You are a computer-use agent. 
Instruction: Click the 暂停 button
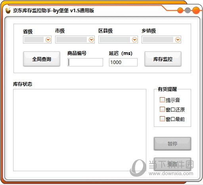(x=172, y=143)
